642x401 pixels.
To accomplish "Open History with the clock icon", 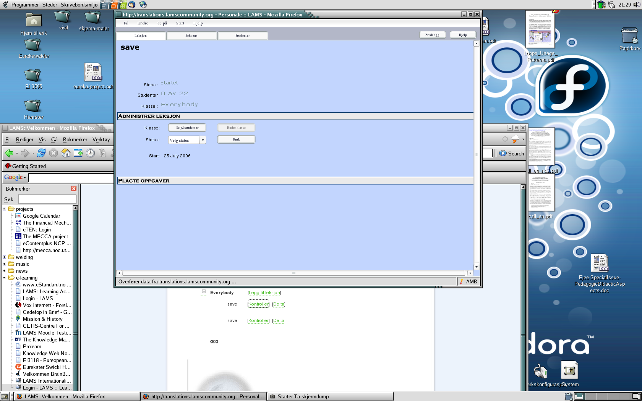I will click(90, 153).
